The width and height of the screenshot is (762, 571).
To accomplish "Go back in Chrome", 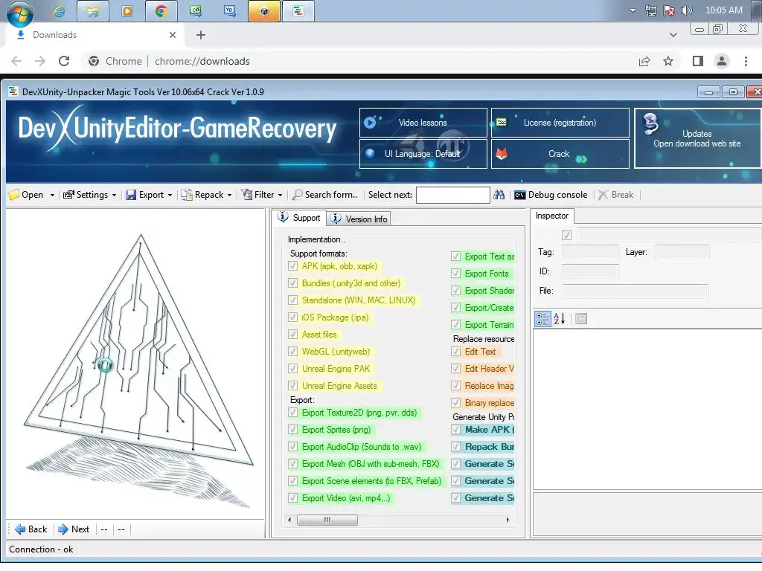I will 16,61.
